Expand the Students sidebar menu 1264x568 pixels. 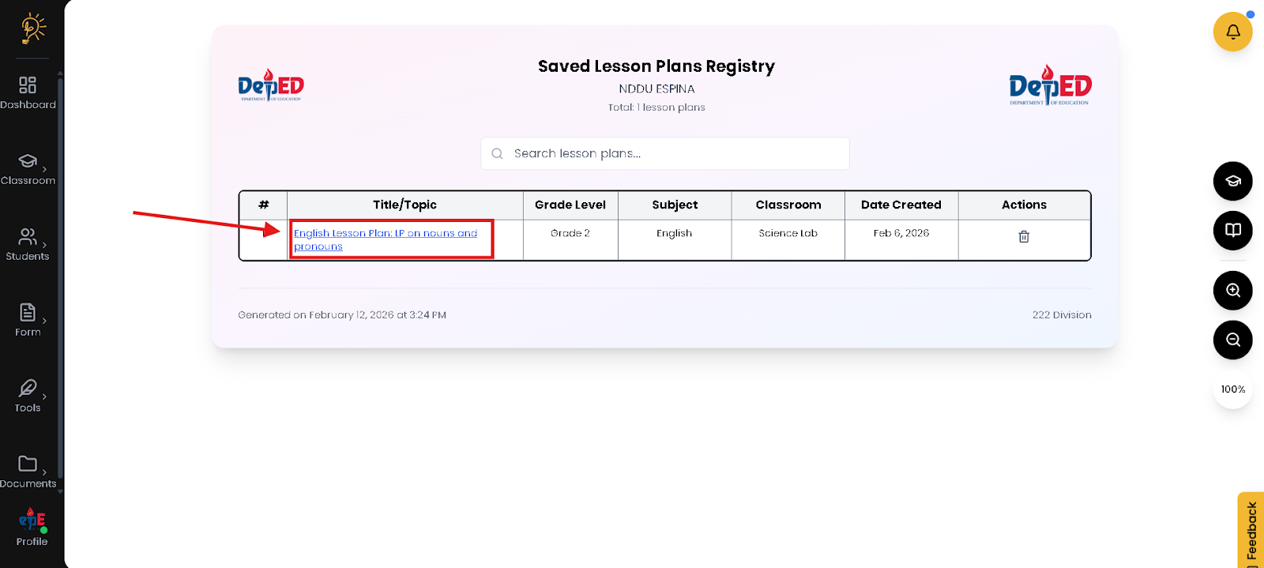click(28, 244)
